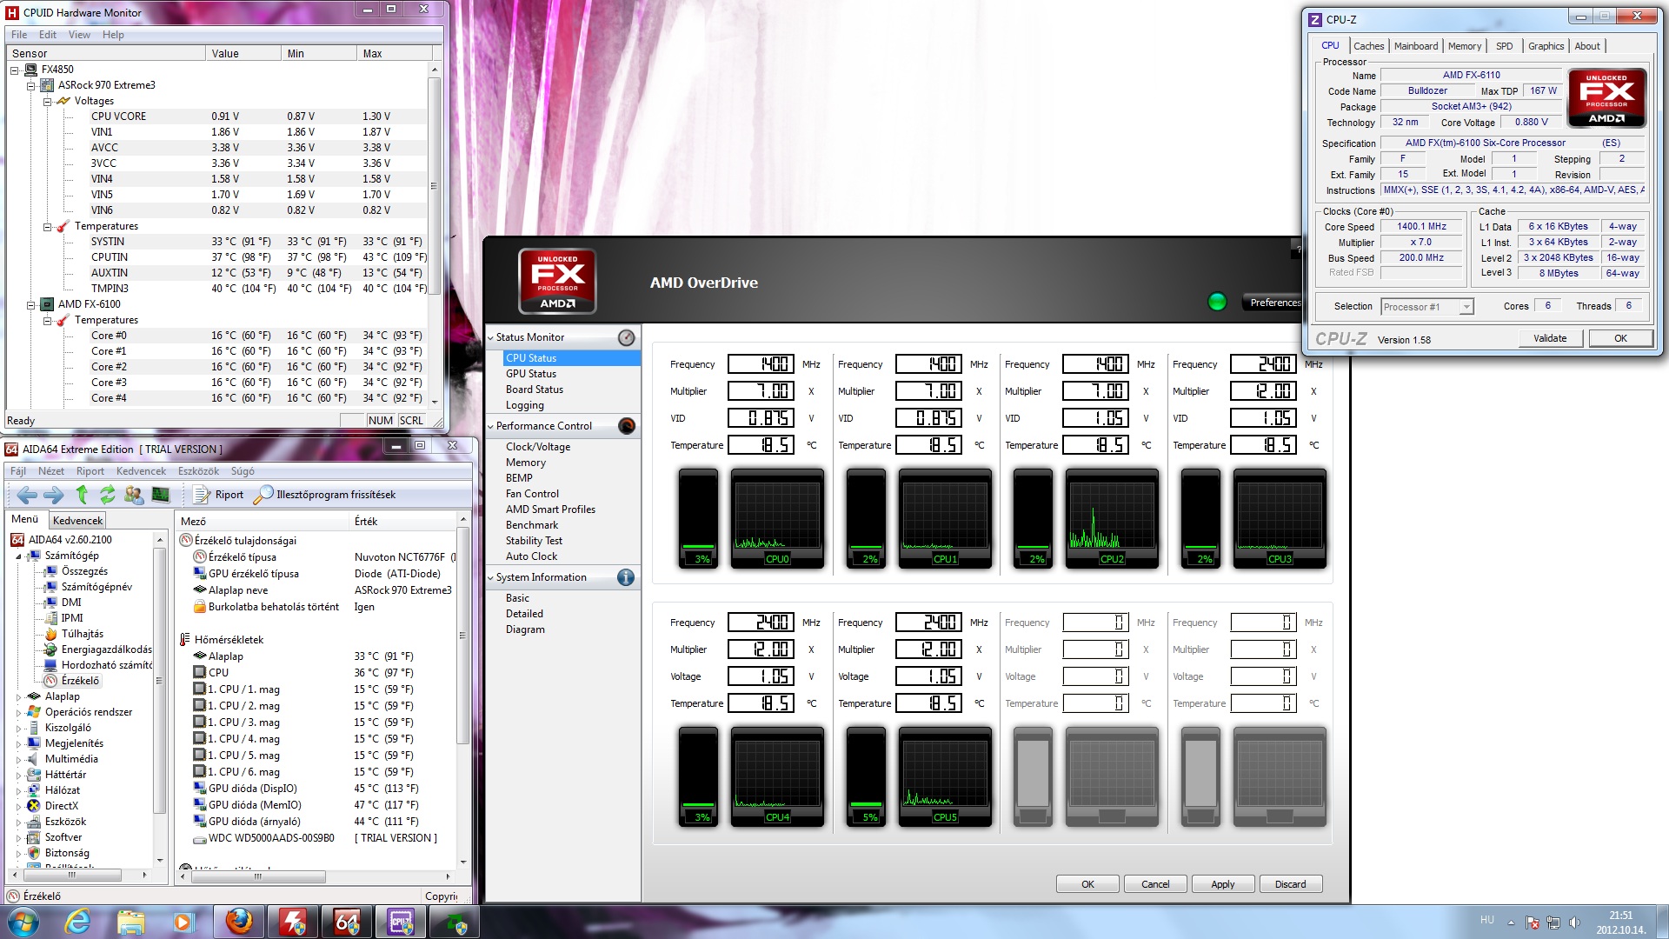
Task: Collapse the FX4850 node in HWMonitor
Action: point(15,70)
